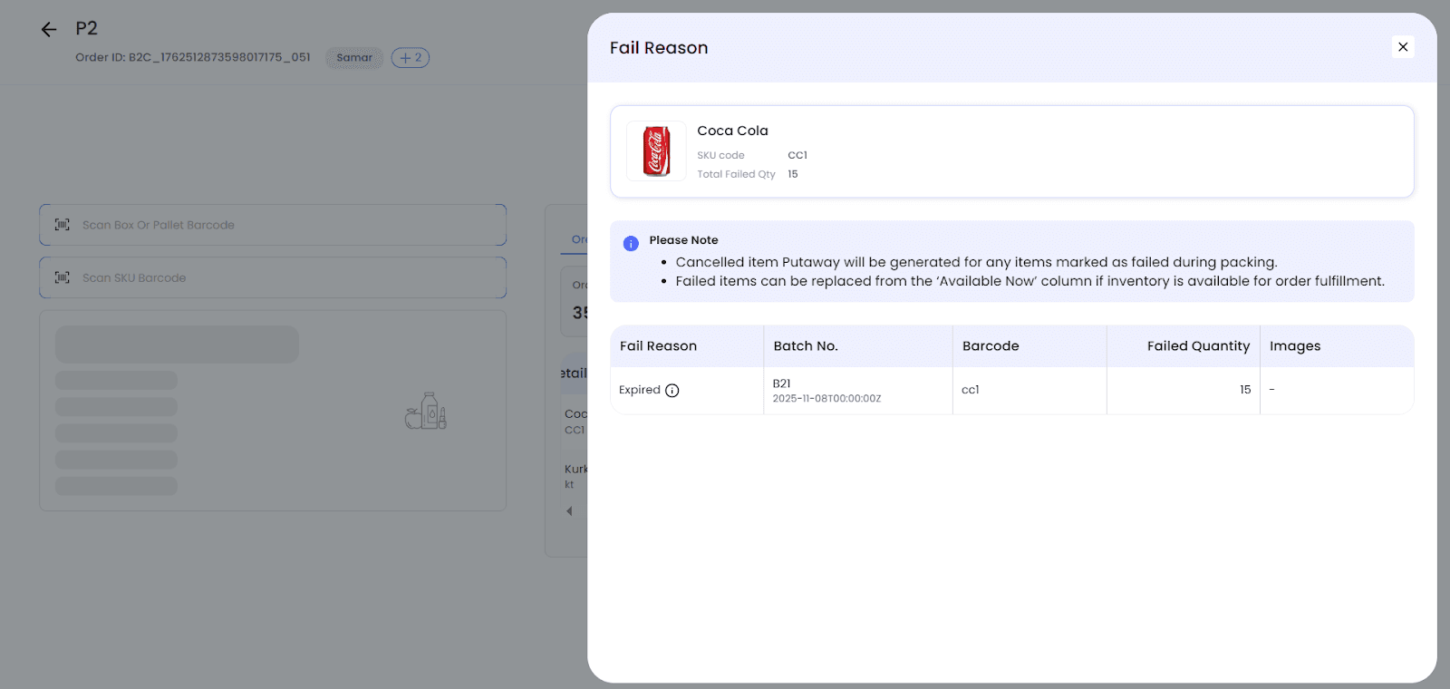
Task: Click the Coca Cola product name
Action: pyautogui.click(x=732, y=131)
